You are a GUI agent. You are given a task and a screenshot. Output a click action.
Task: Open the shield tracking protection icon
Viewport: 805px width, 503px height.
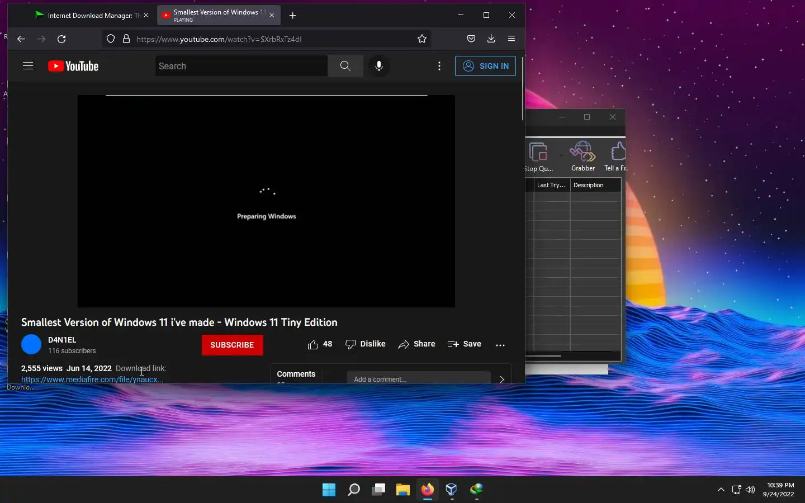111,39
